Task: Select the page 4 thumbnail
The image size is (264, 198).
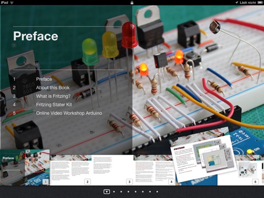Action: pos(155,170)
